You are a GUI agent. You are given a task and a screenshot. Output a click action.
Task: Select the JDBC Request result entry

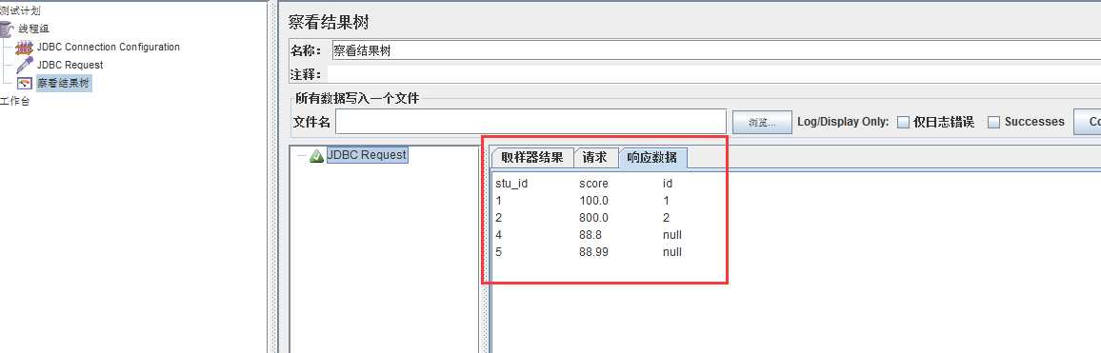367,155
